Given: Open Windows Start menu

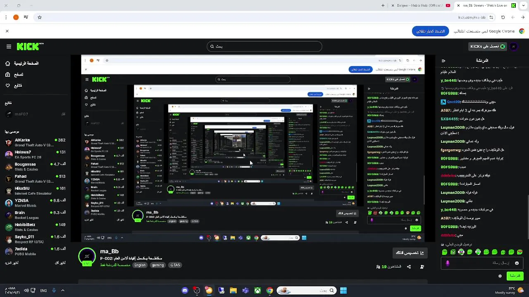Looking at the screenshot, I should click(343, 290).
